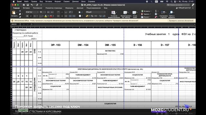Decrease font size with small A
Screen dimensions: 206x115
click(x=52, y=12)
